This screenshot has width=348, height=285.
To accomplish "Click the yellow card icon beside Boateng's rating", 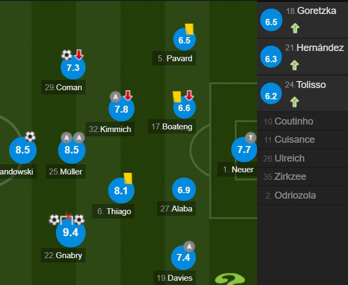I will click(177, 97).
